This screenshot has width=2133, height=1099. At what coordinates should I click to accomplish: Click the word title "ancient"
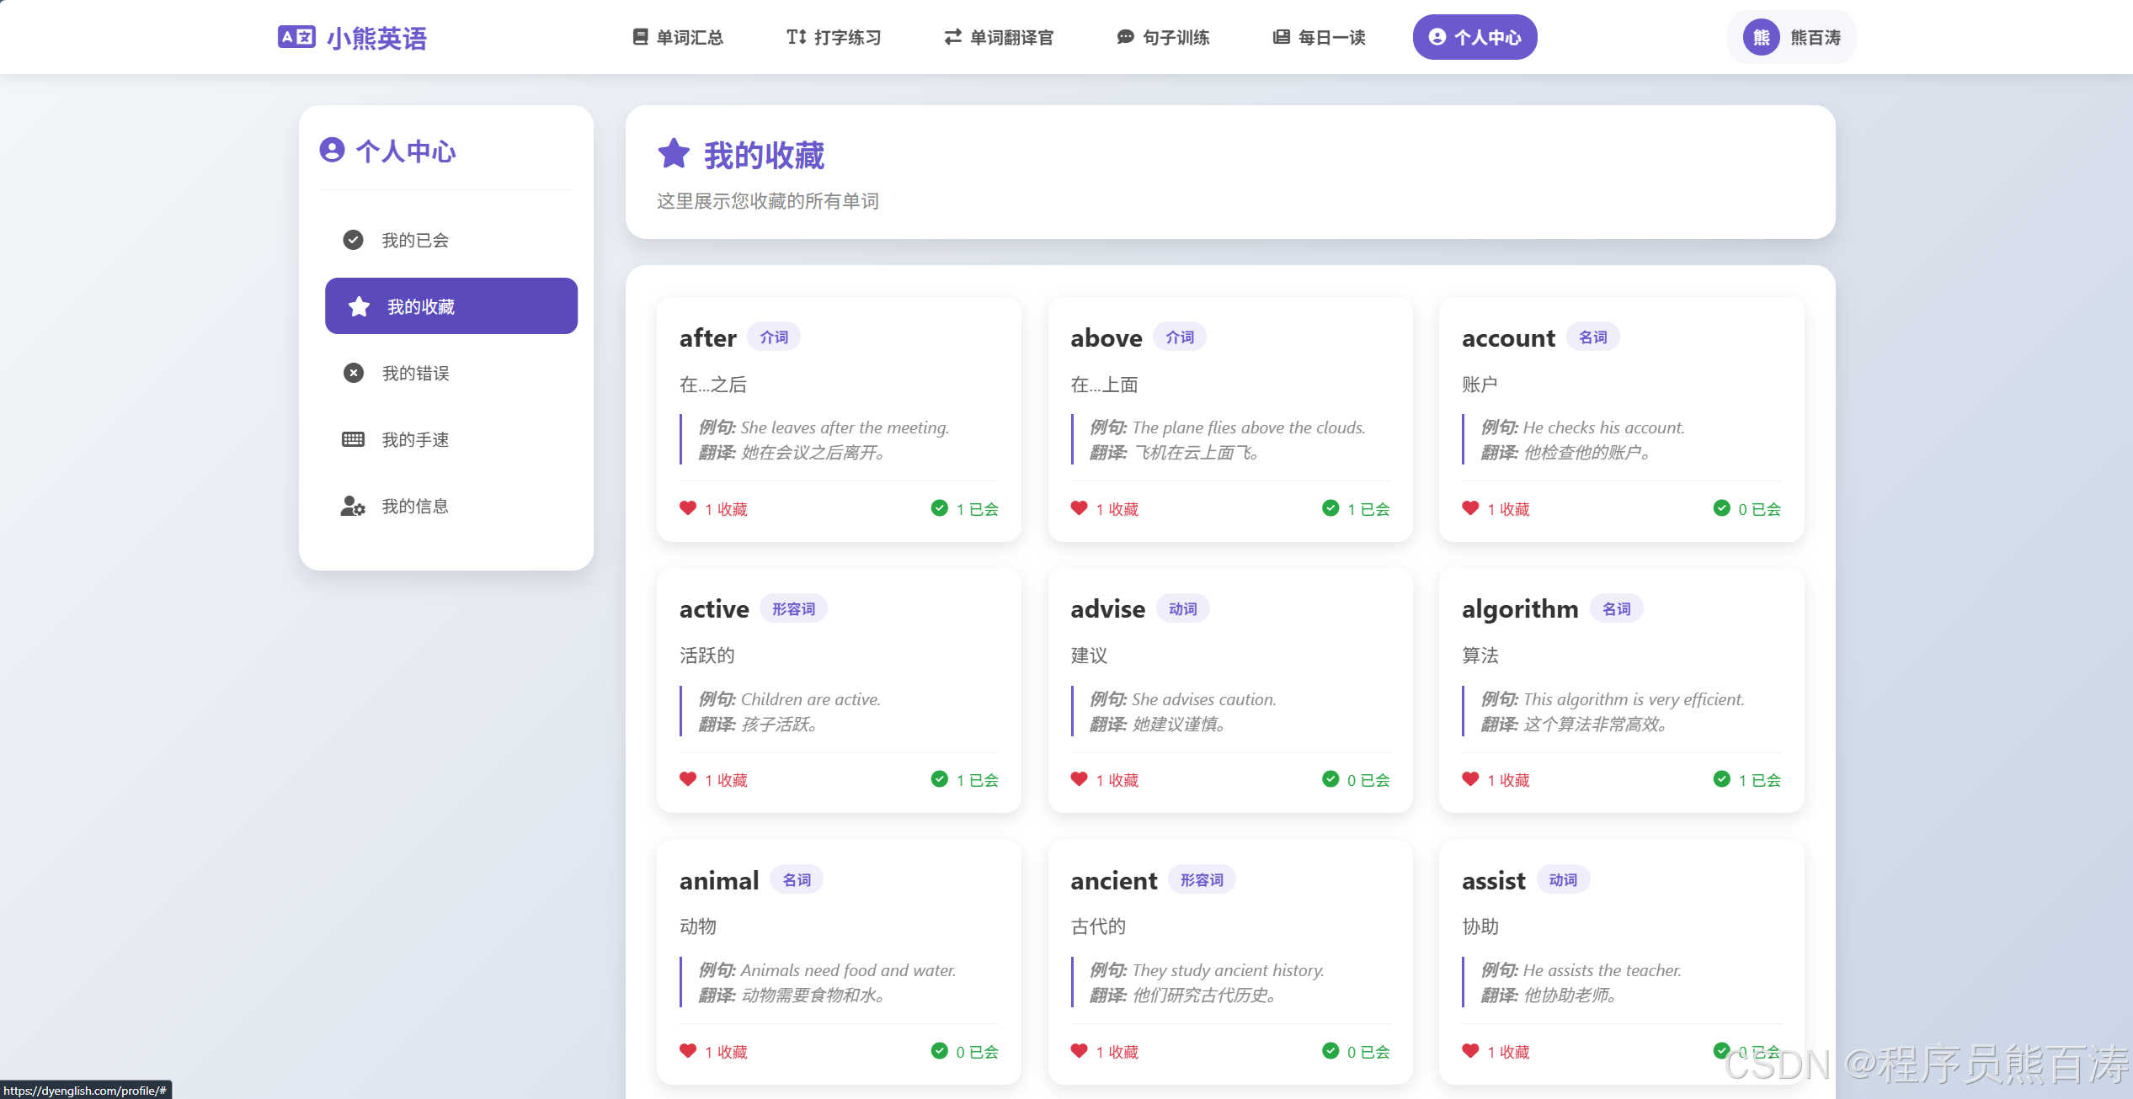(x=1114, y=880)
